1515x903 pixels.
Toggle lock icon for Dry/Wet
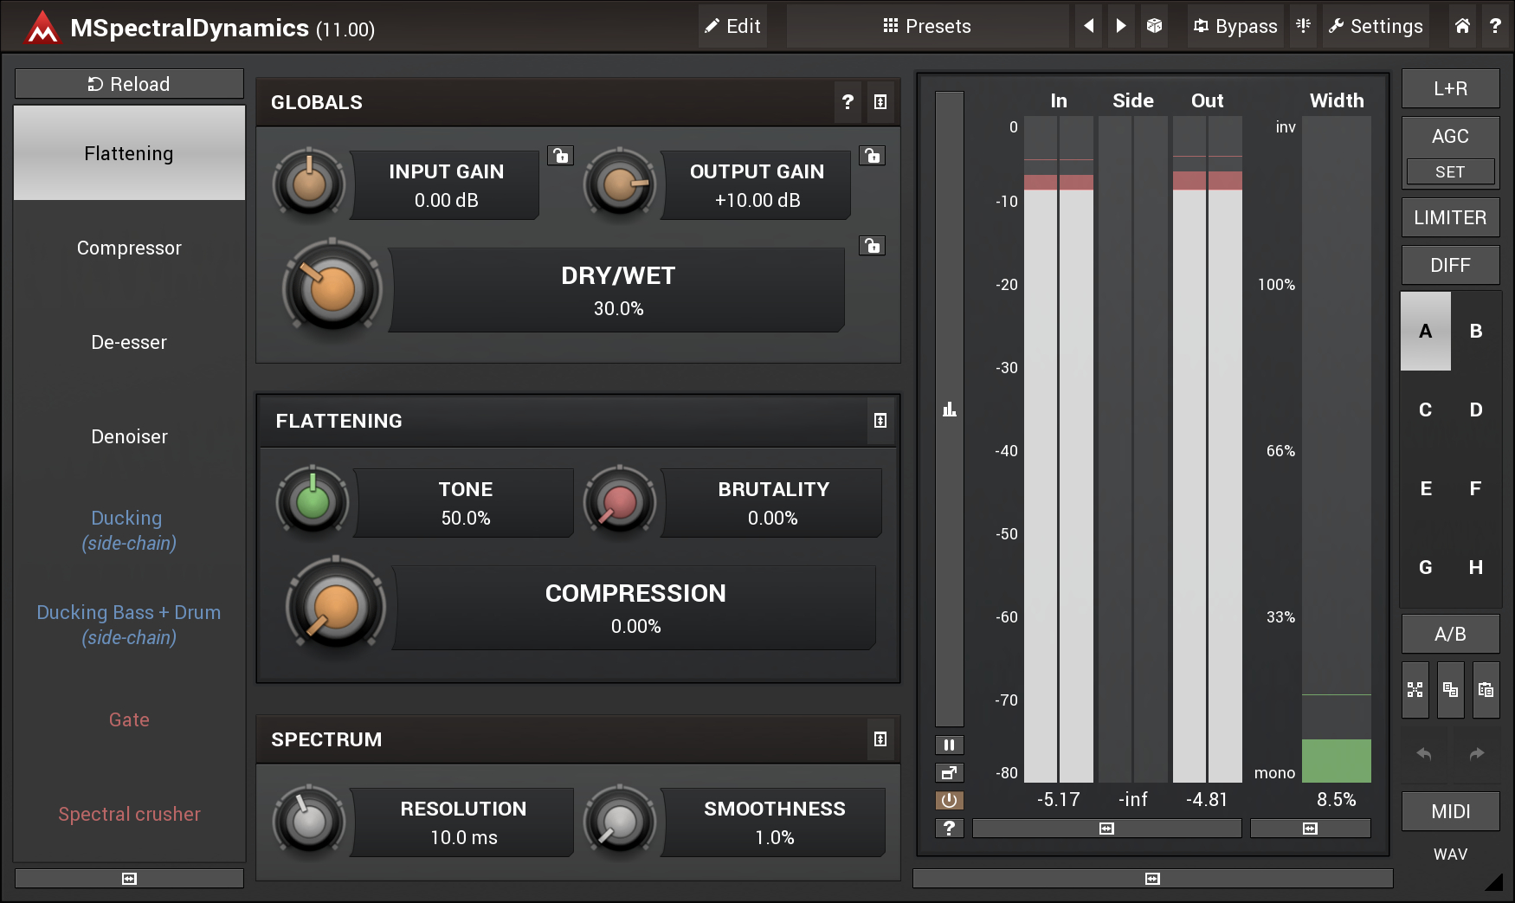tap(872, 246)
